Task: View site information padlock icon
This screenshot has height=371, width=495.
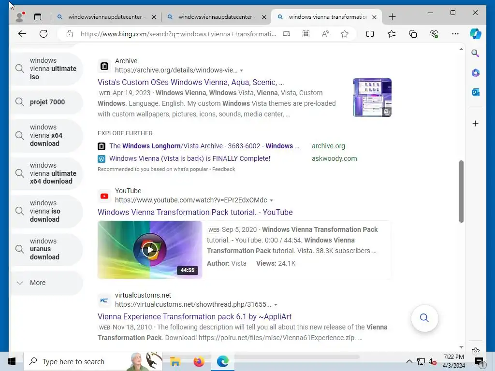Action: (70, 34)
